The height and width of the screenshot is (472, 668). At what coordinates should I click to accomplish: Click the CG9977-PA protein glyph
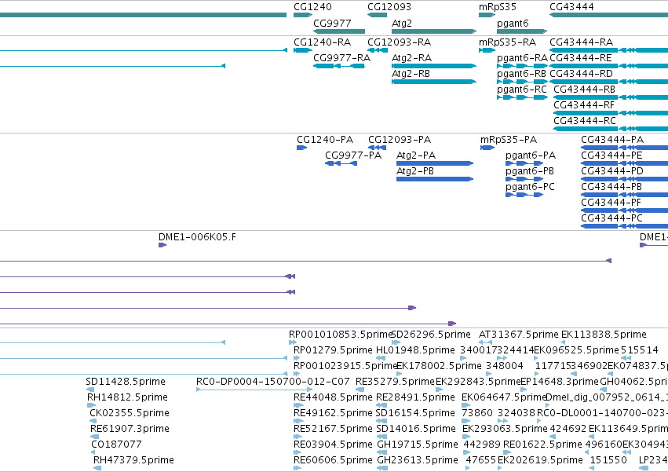pyautogui.click(x=341, y=163)
